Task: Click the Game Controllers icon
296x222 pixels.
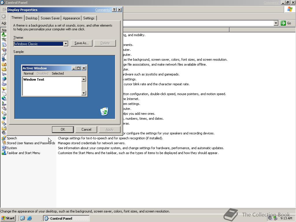Action: 4,74
